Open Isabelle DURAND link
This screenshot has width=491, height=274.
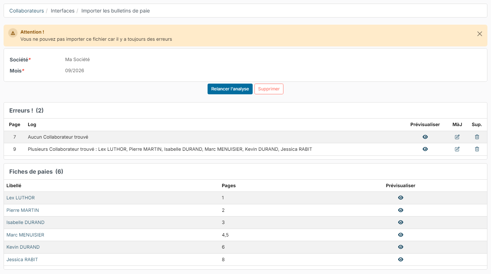tap(25, 222)
